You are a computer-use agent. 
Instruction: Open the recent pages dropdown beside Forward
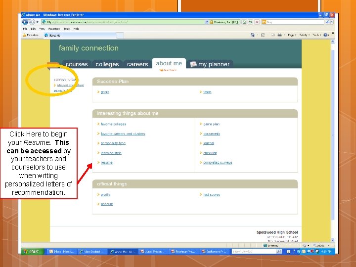[38, 22]
